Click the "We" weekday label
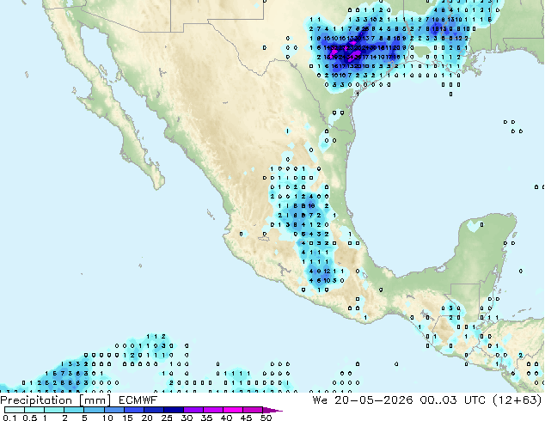545x421 pixels. click(x=320, y=400)
